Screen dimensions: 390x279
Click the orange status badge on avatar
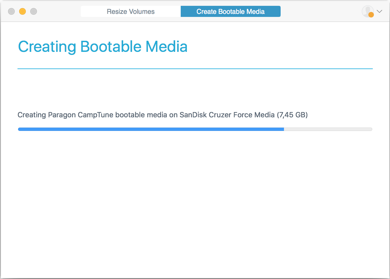click(x=371, y=15)
